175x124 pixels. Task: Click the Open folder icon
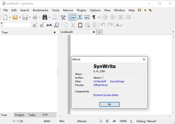15,17
